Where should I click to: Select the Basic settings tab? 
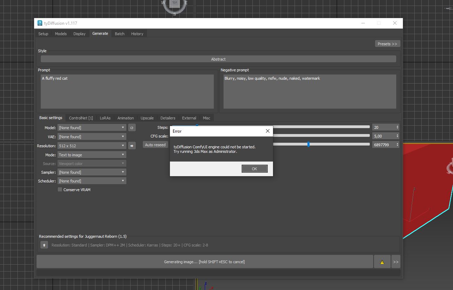tap(51, 118)
